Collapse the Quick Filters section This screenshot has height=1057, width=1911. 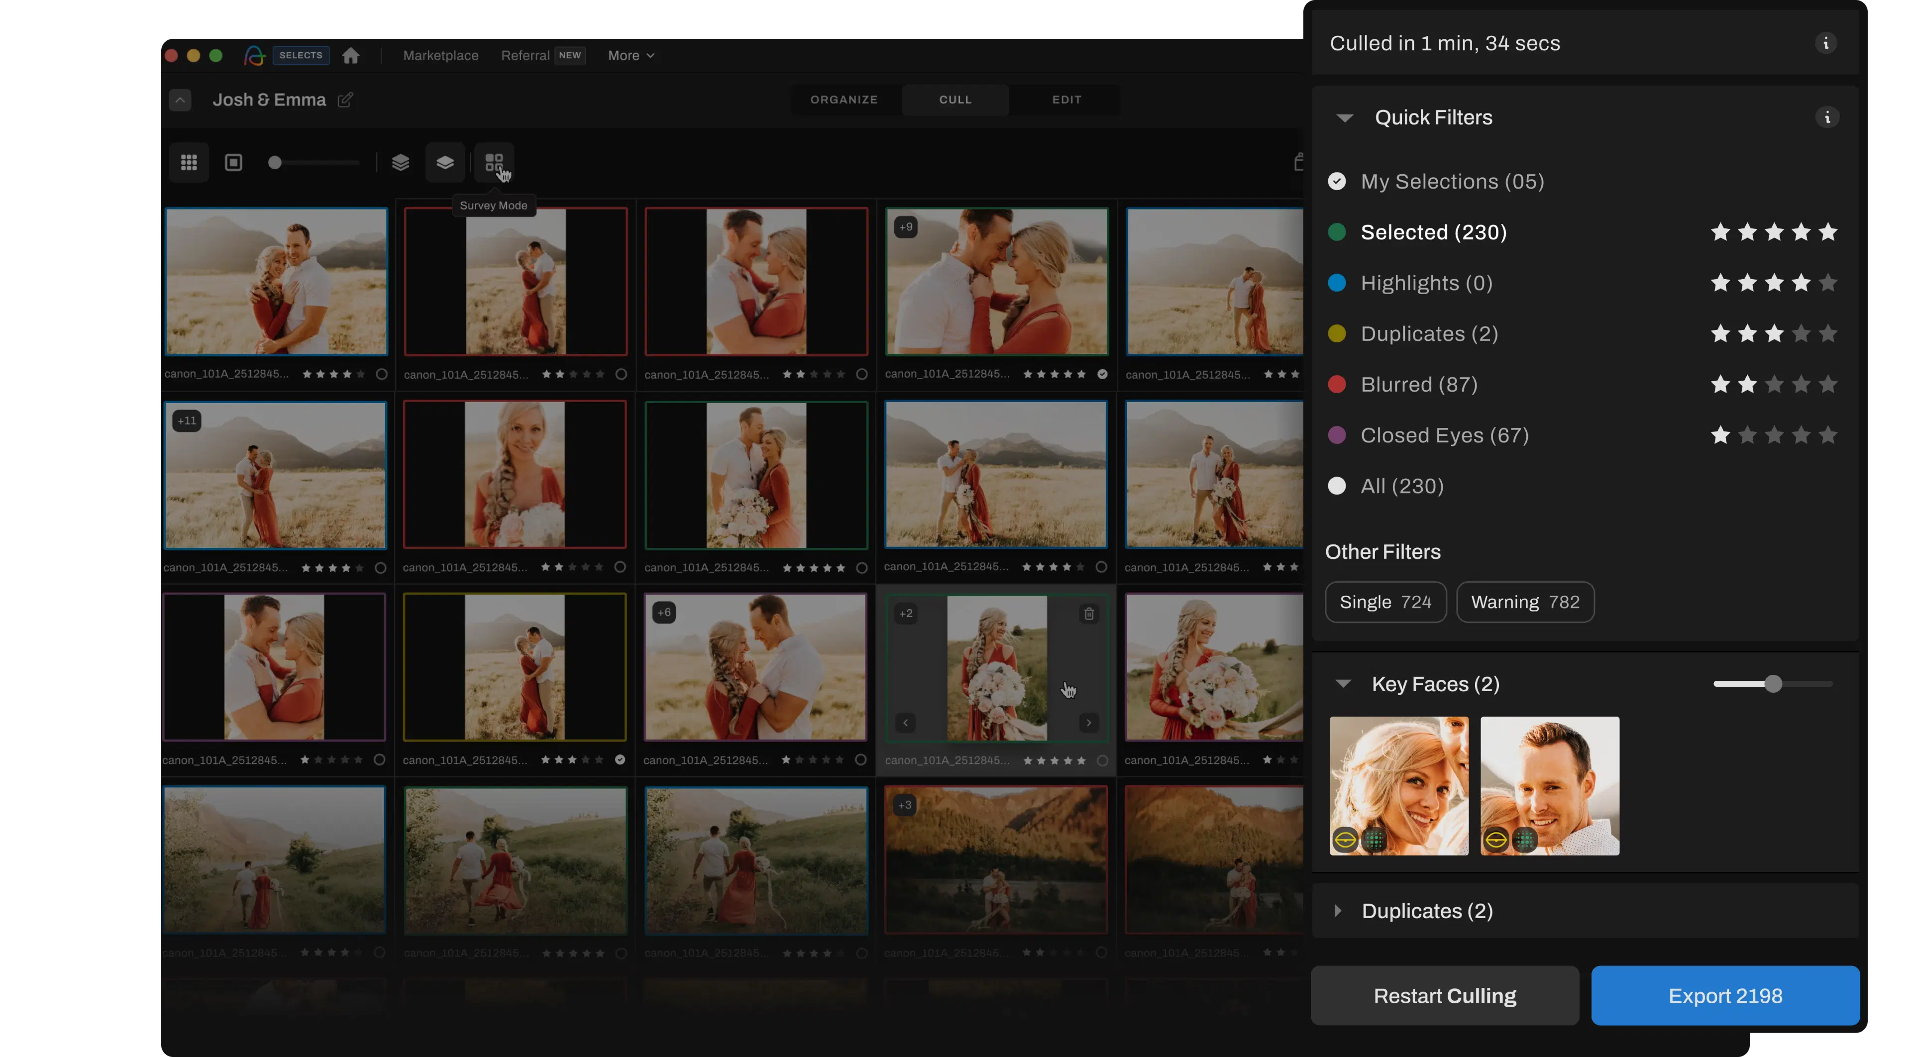coord(1345,118)
